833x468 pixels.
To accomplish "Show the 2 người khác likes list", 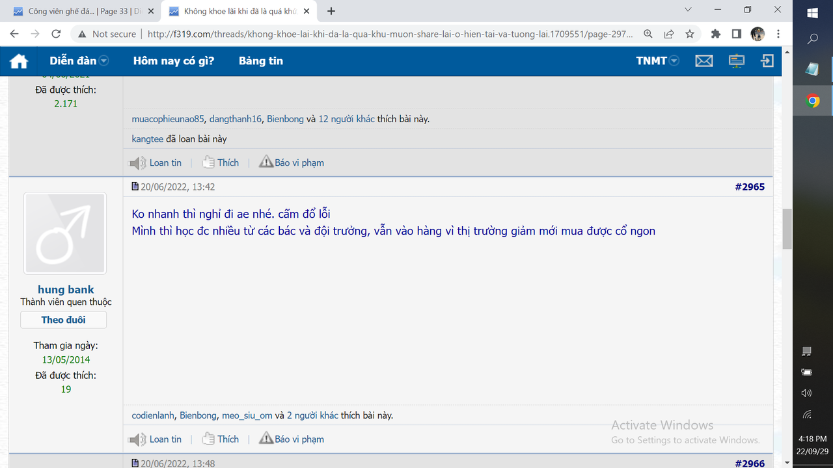I will [x=312, y=415].
